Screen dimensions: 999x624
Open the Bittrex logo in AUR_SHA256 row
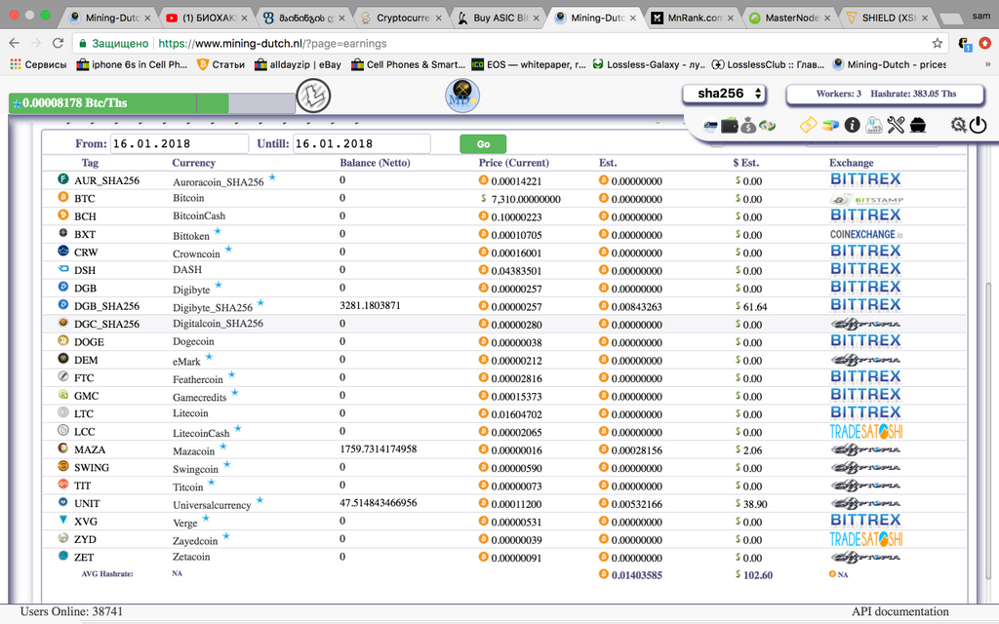[866, 179]
